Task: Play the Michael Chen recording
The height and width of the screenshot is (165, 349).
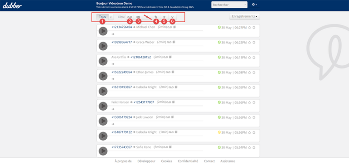Action: click(x=103, y=31)
